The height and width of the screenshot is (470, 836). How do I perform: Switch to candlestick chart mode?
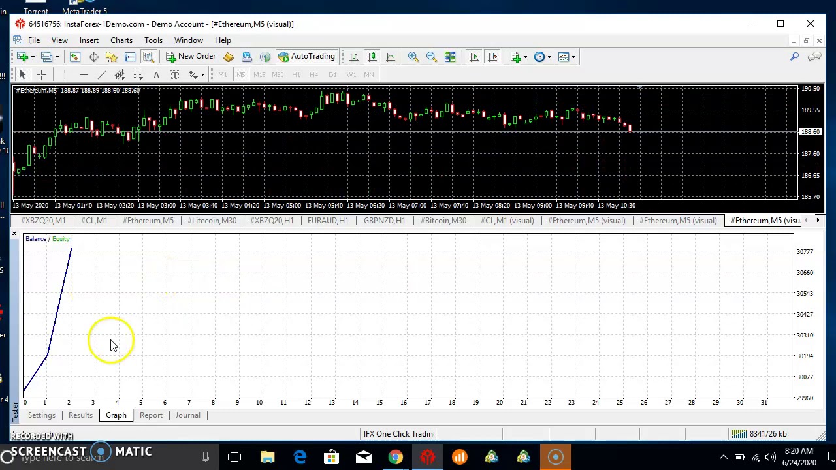(x=372, y=57)
